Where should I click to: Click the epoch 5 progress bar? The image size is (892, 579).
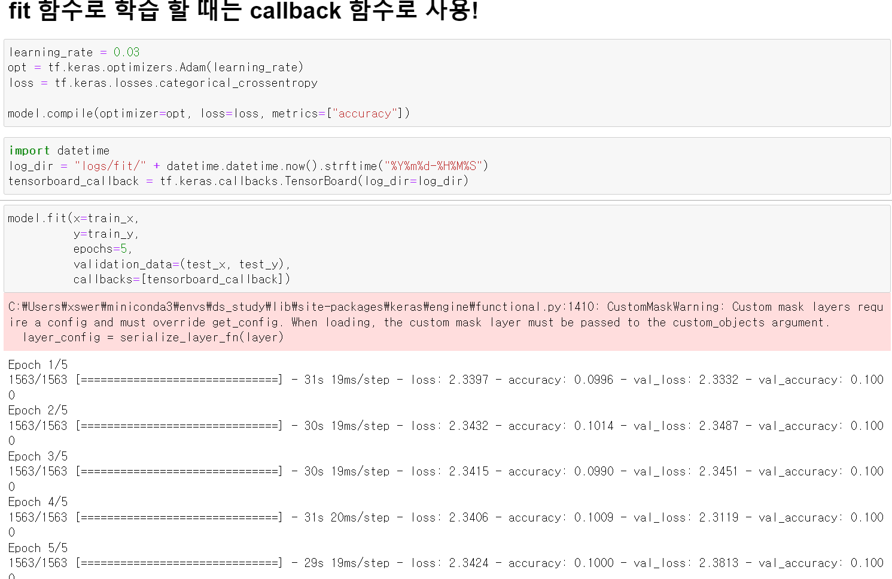[179, 563]
